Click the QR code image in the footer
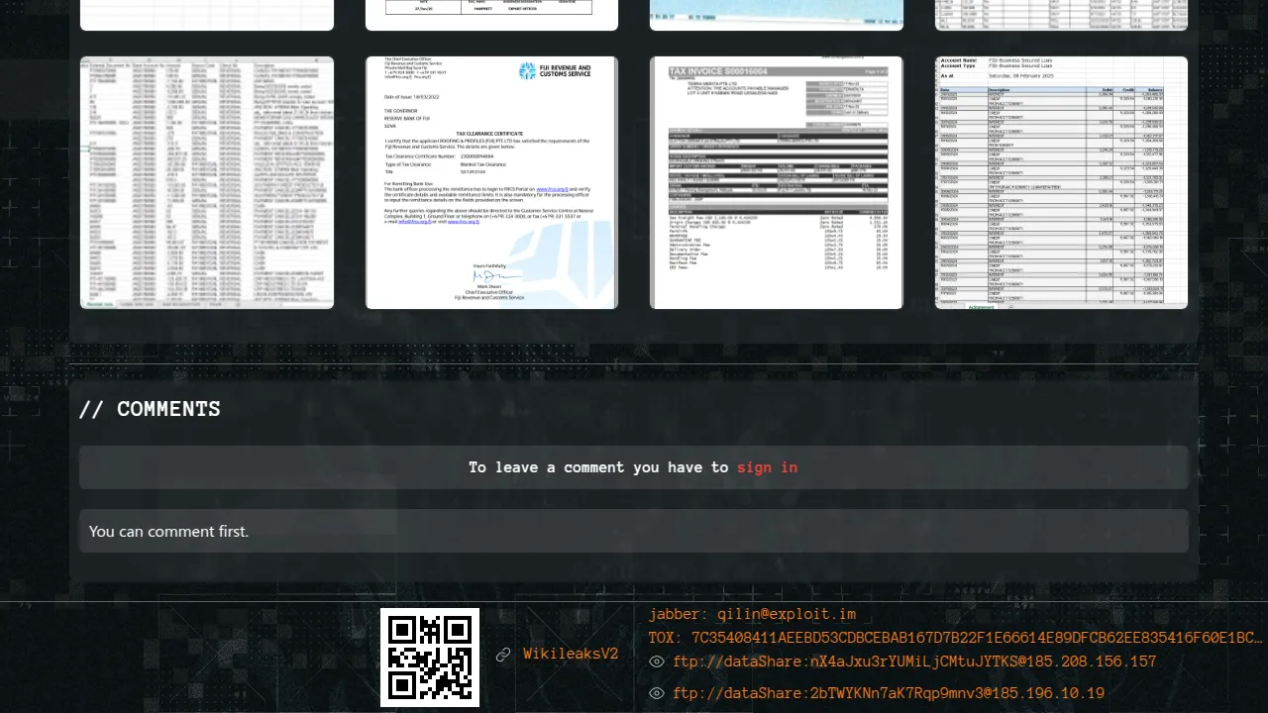The height and width of the screenshot is (713, 1268). coord(430,658)
